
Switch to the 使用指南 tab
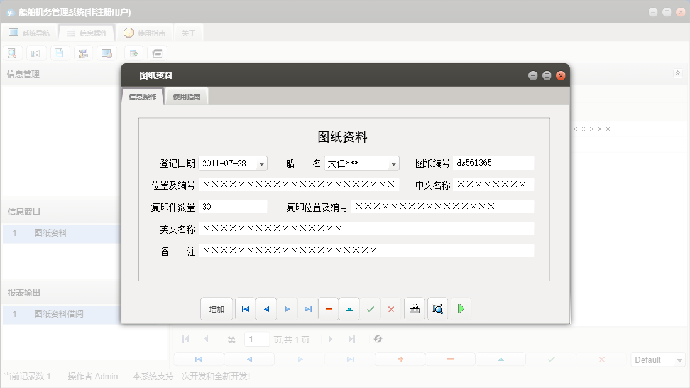tap(188, 96)
